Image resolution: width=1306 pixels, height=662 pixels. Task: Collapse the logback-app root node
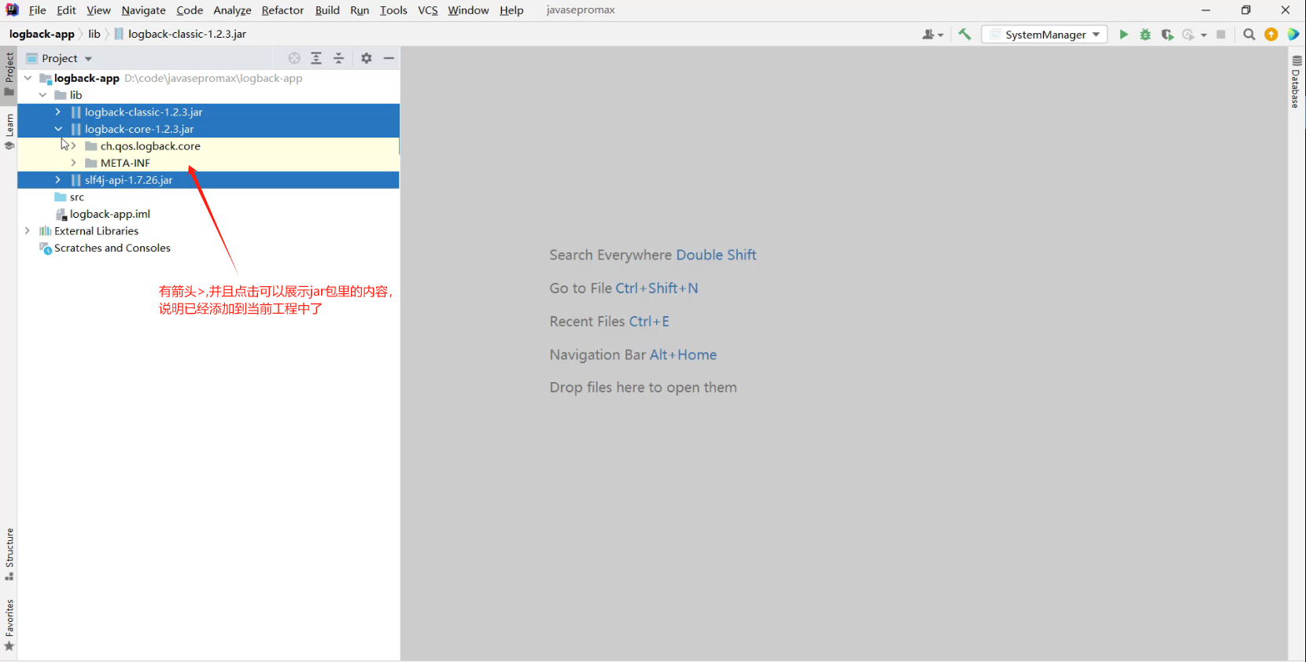[x=28, y=78]
